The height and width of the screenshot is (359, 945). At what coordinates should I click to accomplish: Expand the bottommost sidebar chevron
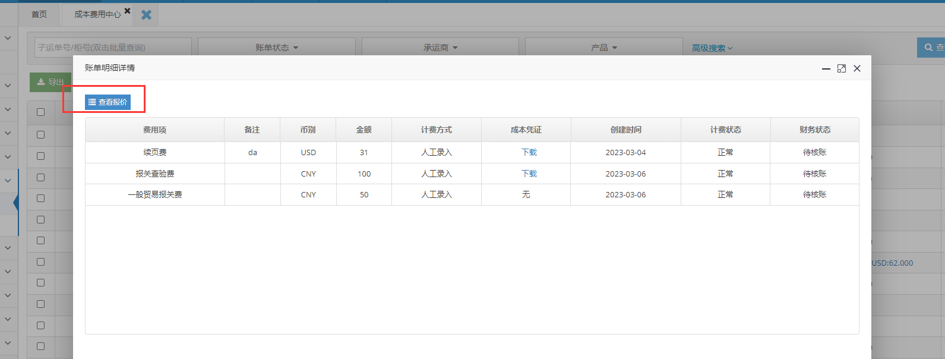coord(8,343)
